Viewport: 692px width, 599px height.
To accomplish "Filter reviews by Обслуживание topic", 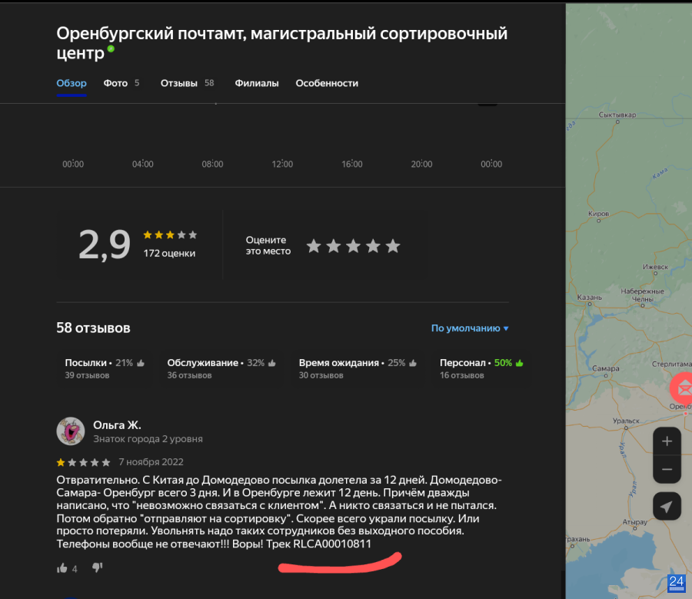I will point(221,368).
